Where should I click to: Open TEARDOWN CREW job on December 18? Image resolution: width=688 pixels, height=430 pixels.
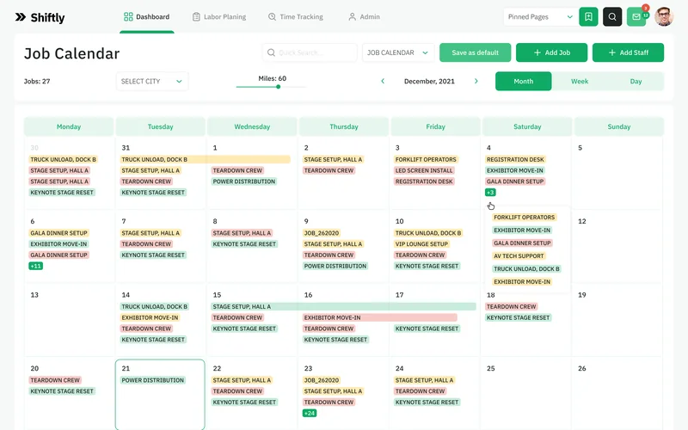pos(511,306)
